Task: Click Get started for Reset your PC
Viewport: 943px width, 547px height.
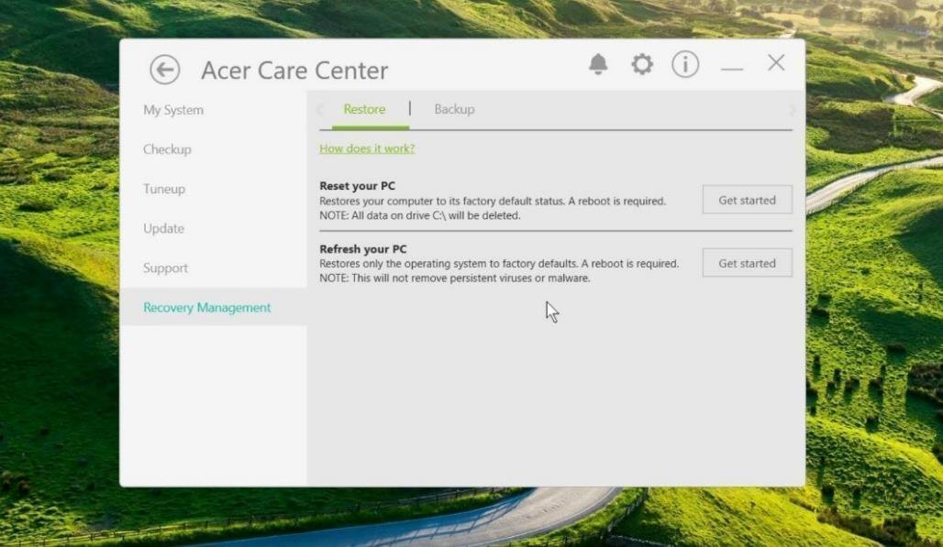Action: click(747, 200)
